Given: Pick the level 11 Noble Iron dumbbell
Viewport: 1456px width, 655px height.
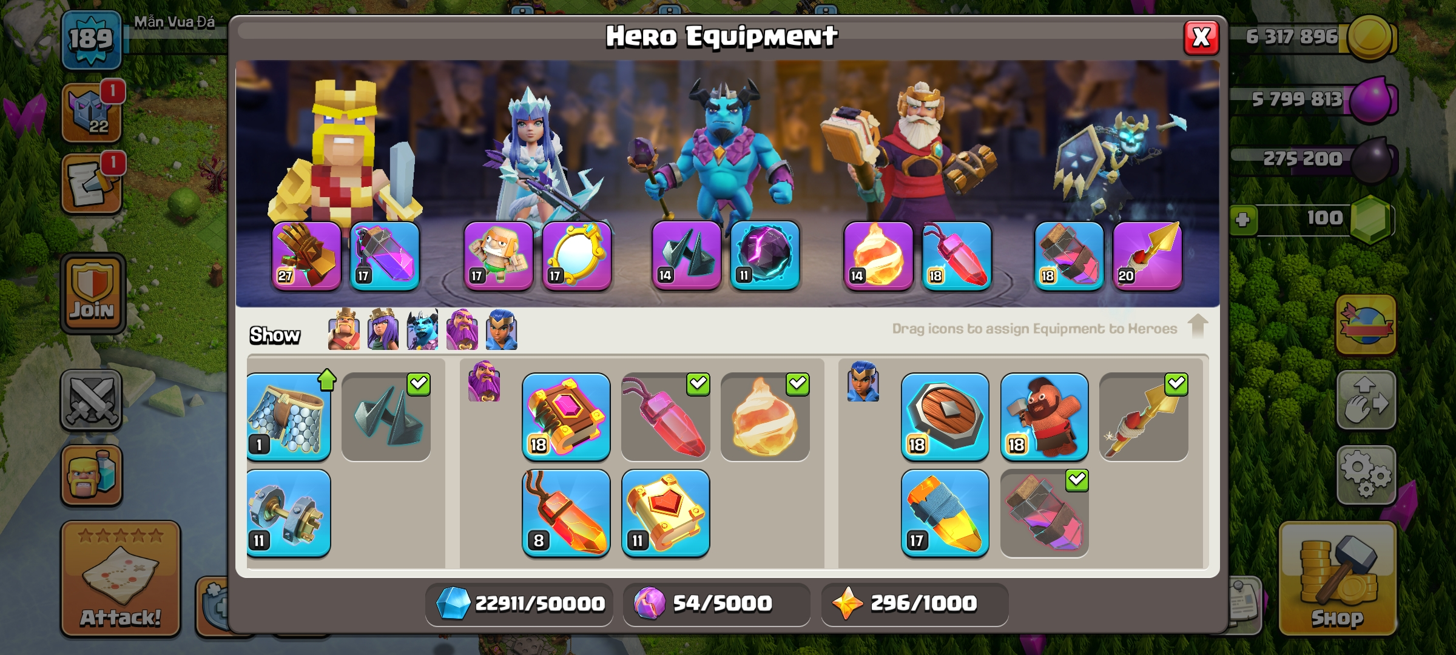Looking at the screenshot, I should tap(289, 513).
